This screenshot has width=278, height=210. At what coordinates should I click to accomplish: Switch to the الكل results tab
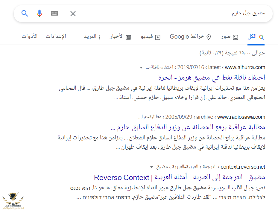(256, 37)
